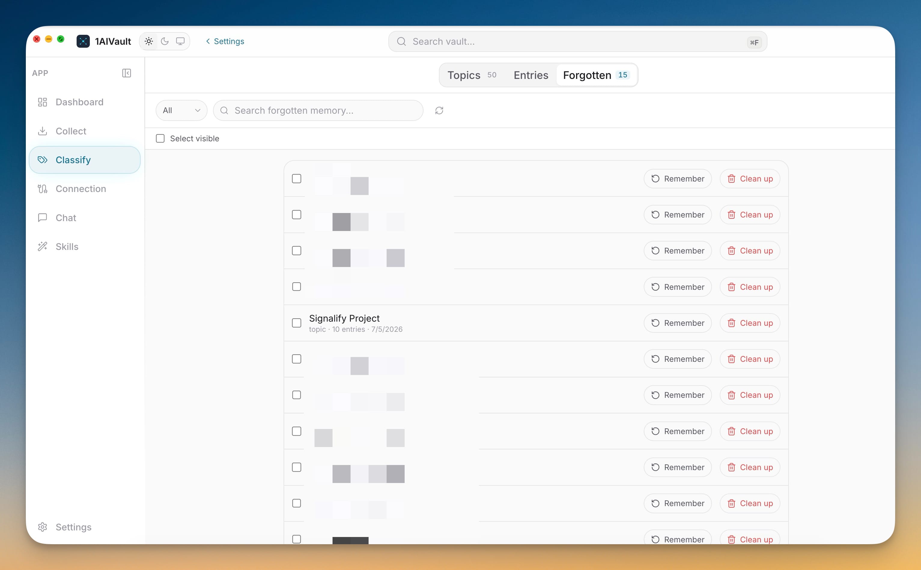
Task: Check the checkbox of the first list row
Action: (297, 179)
